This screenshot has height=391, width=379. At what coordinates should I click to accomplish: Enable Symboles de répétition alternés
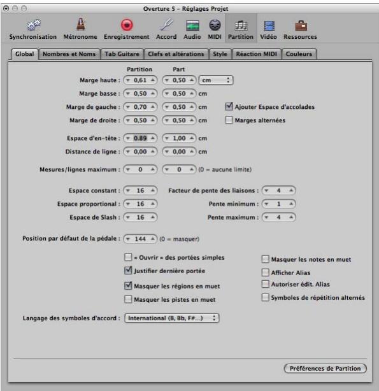(265, 297)
